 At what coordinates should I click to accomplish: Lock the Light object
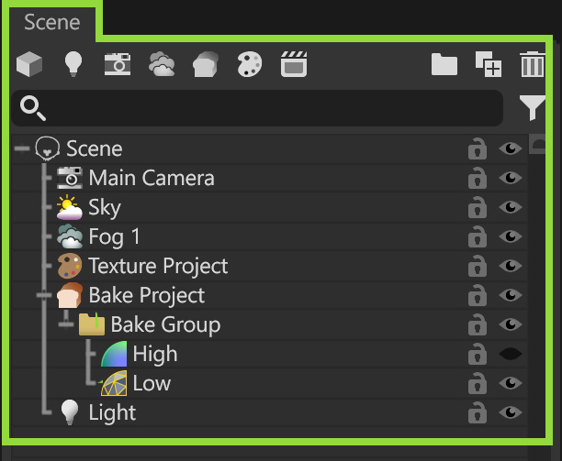477,413
